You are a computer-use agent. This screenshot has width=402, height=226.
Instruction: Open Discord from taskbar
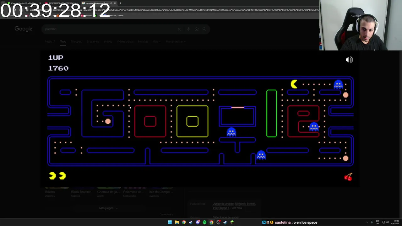pos(198,222)
